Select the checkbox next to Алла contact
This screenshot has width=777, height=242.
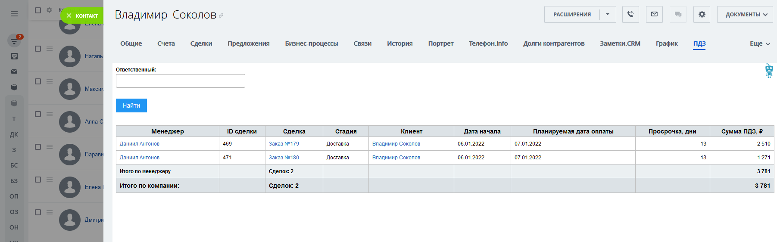point(38,114)
